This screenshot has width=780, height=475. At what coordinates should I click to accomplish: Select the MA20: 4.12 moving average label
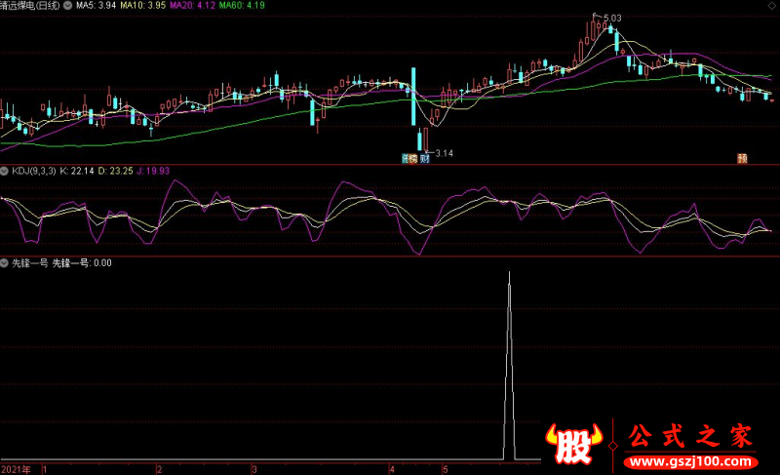click(x=192, y=6)
